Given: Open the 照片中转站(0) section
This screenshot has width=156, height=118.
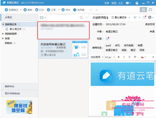Looking at the screenshot, I should (x=19, y=93).
